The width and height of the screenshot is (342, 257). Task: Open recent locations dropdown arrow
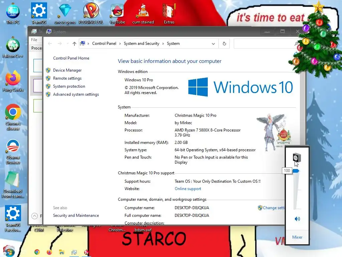tap(67, 44)
